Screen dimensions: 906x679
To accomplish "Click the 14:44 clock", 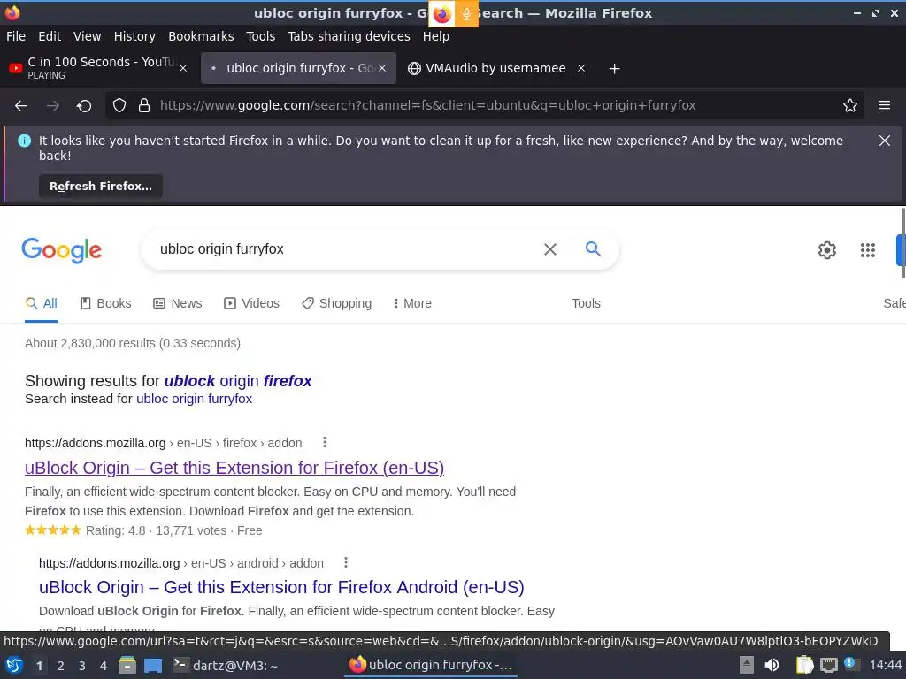I will (885, 666).
